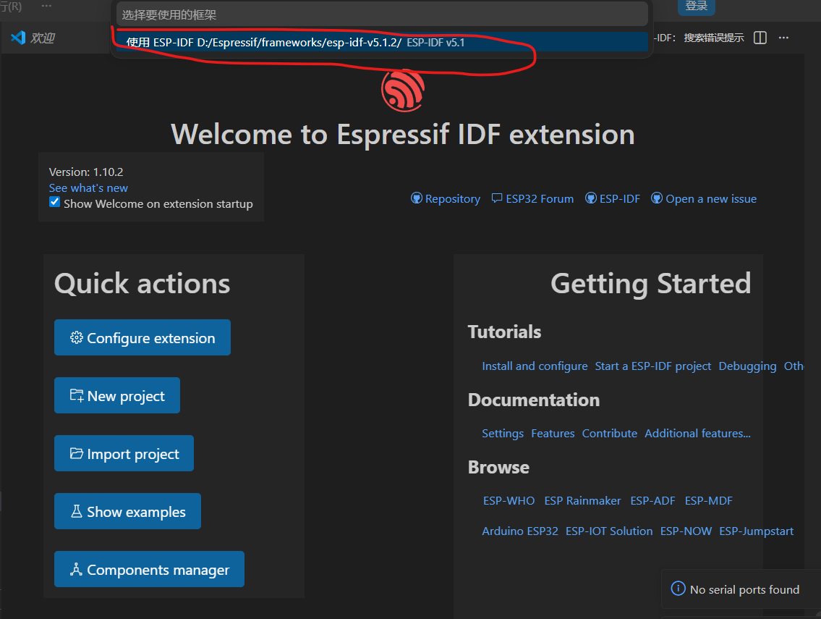Click the Open a new issue icon
Image resolution: width=821 pixels, height=619 pixels.
pos(657,198)
